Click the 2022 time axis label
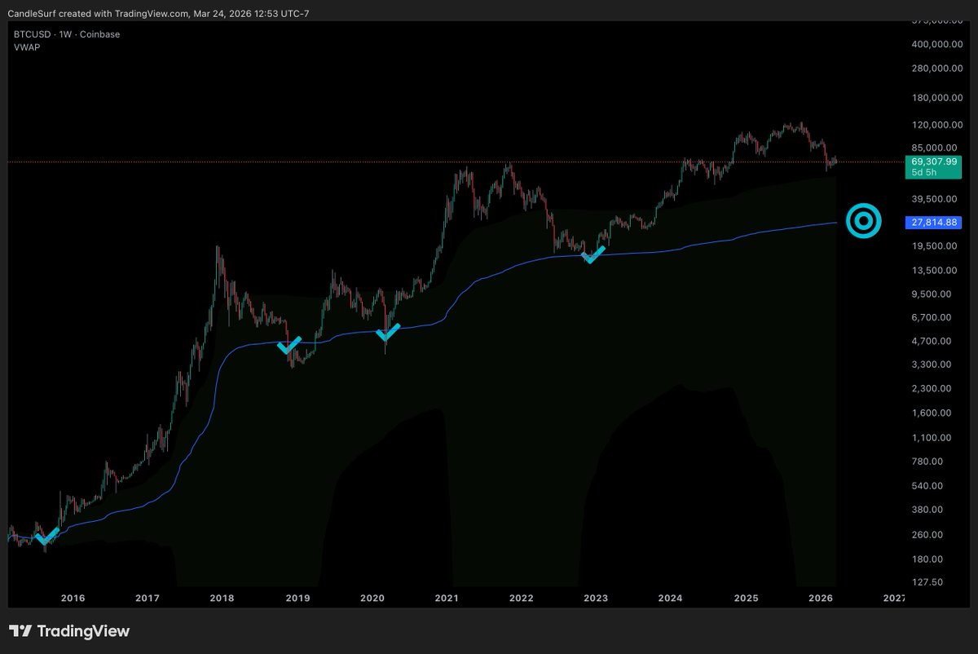The width and height of the screenshot is (978, 654). pos(521,599)
